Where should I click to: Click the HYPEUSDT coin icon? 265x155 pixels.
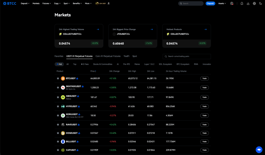[63, 106]
